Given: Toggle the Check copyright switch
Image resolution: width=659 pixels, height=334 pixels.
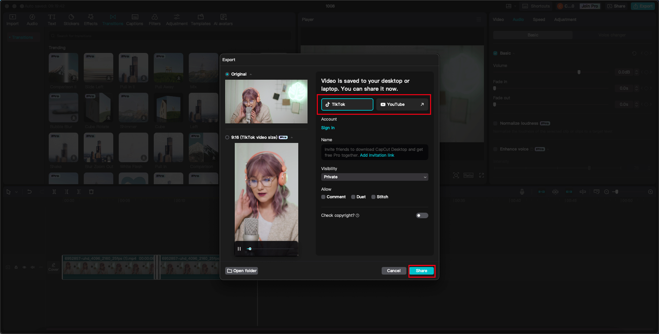Looking at the screenshot, I should click(422, 215).
